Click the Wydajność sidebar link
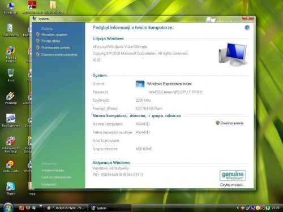283x212 pixels. tap(49, 184)
